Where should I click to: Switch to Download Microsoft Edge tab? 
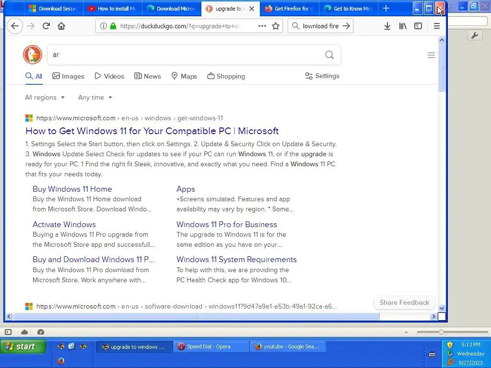[x=172, y=9]
